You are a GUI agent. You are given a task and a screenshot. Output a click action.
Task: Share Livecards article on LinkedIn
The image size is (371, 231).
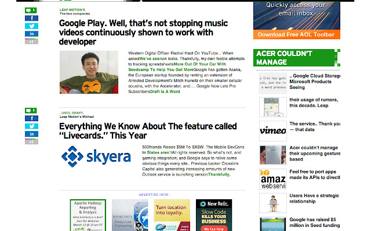point(31,134)
